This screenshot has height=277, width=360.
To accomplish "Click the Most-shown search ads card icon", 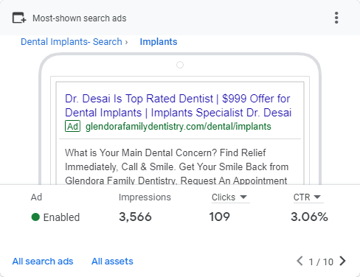I will tap(19, 18).
